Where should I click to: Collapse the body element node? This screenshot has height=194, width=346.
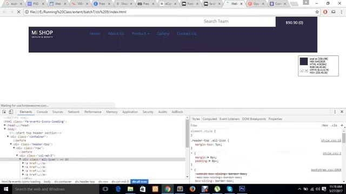(x=5, y=129)
